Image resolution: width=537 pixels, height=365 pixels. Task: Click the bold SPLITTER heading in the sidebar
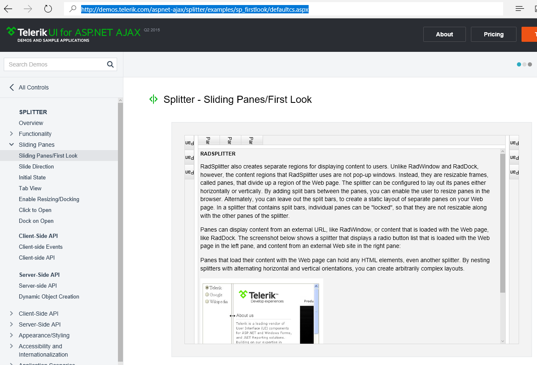tap(33, 112)
